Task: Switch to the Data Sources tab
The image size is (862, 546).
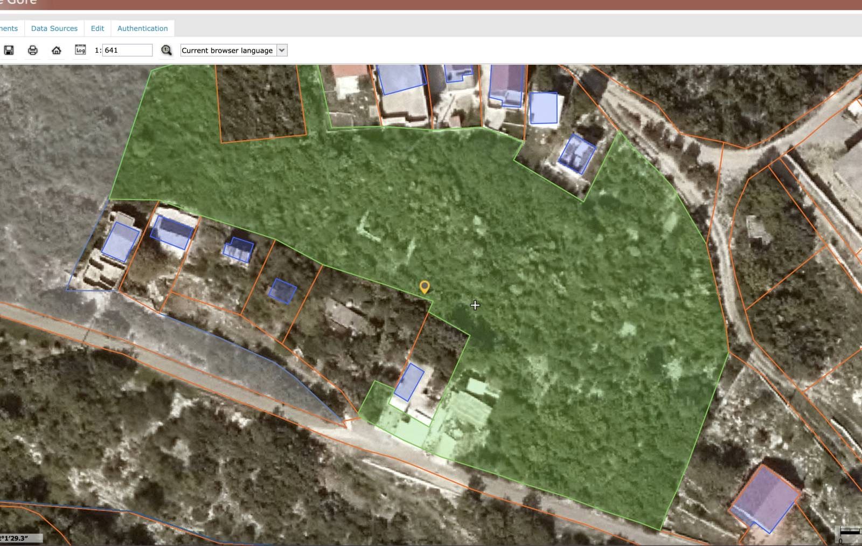Action: pos(54,28)
